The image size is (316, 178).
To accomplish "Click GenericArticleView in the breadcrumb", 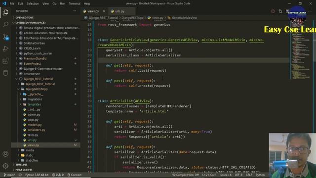I will 184,18.
